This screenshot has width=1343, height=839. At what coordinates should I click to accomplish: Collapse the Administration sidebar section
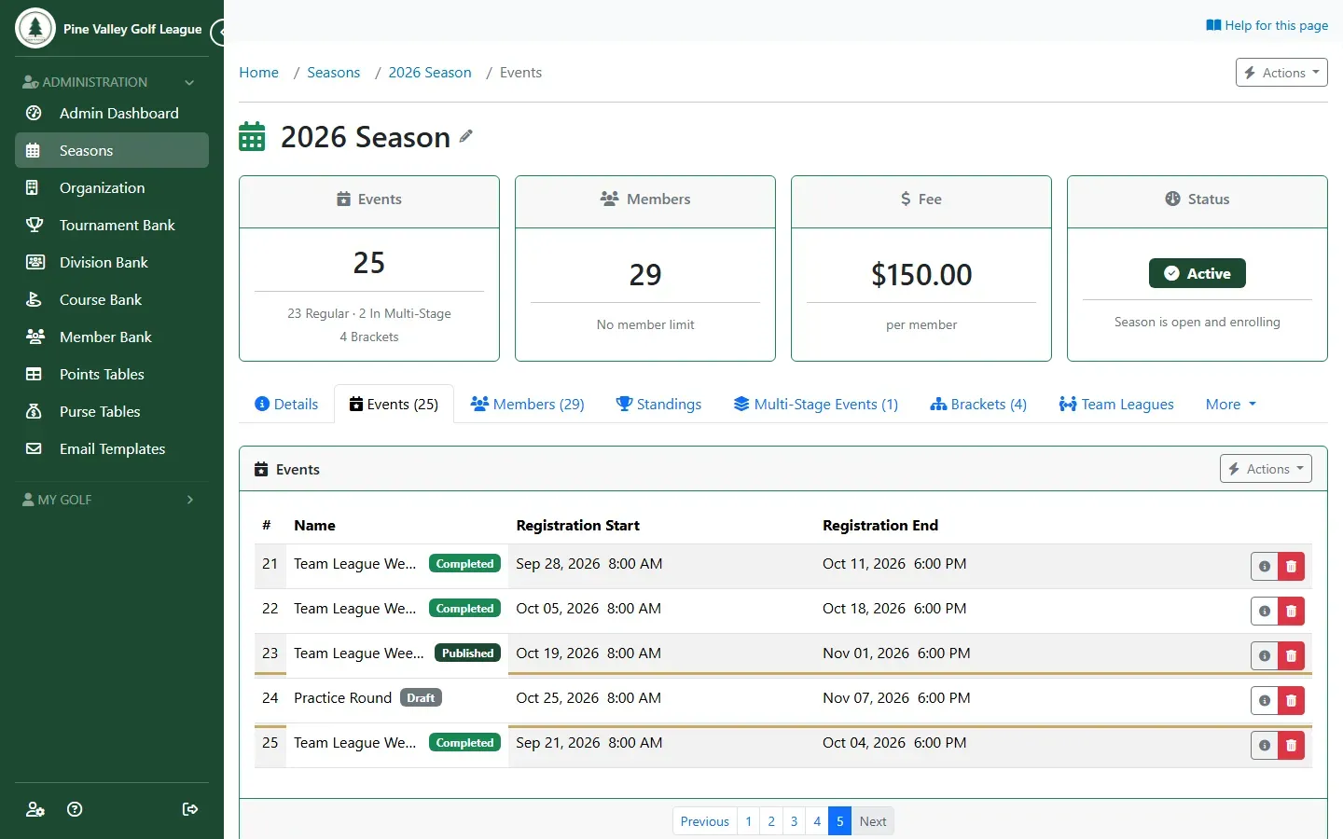coord(112,82)
